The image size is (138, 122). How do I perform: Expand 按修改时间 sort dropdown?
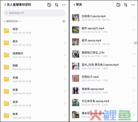click(x=12, y=21)
